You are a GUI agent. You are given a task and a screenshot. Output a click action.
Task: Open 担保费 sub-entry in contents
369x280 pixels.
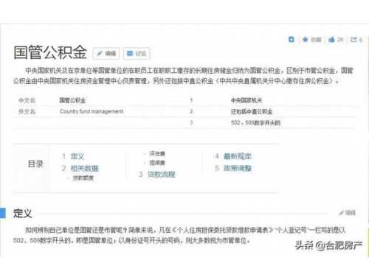pyautogui.click(x=157, y=163)
